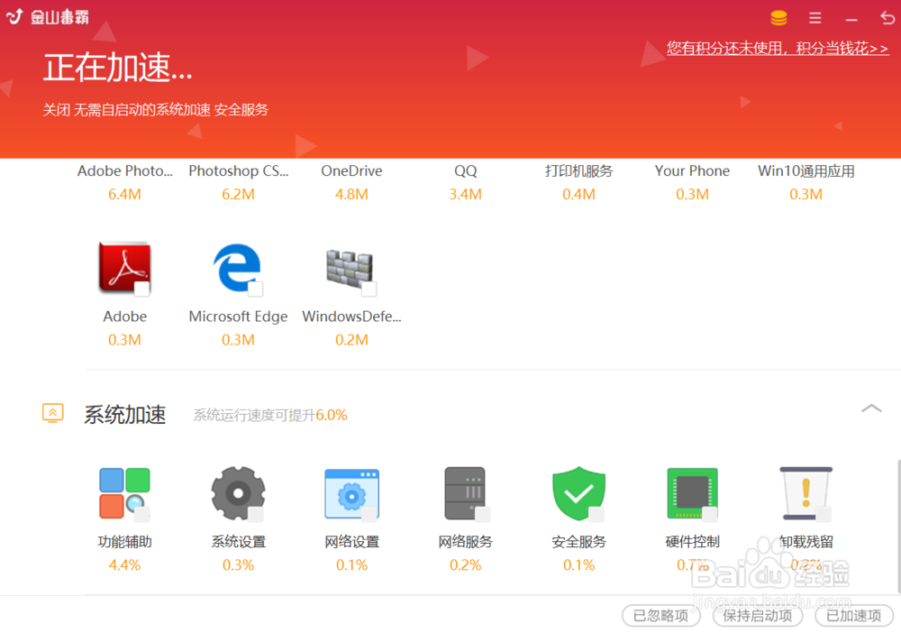Follow the 您有积分还未使用 link
The image size is (901, 633).
click(x=778, y=49)
